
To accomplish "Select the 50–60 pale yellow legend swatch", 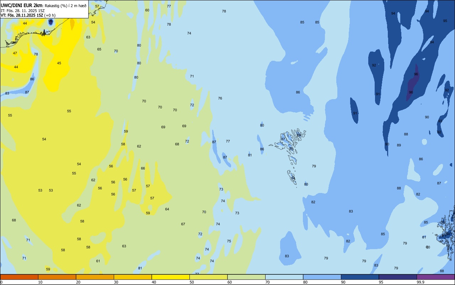I will [208, 277].
